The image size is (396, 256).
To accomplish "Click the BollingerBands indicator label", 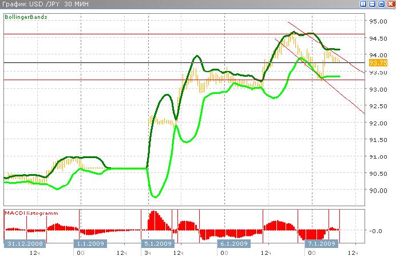I will pyautogui.click(x=25, y=18).
